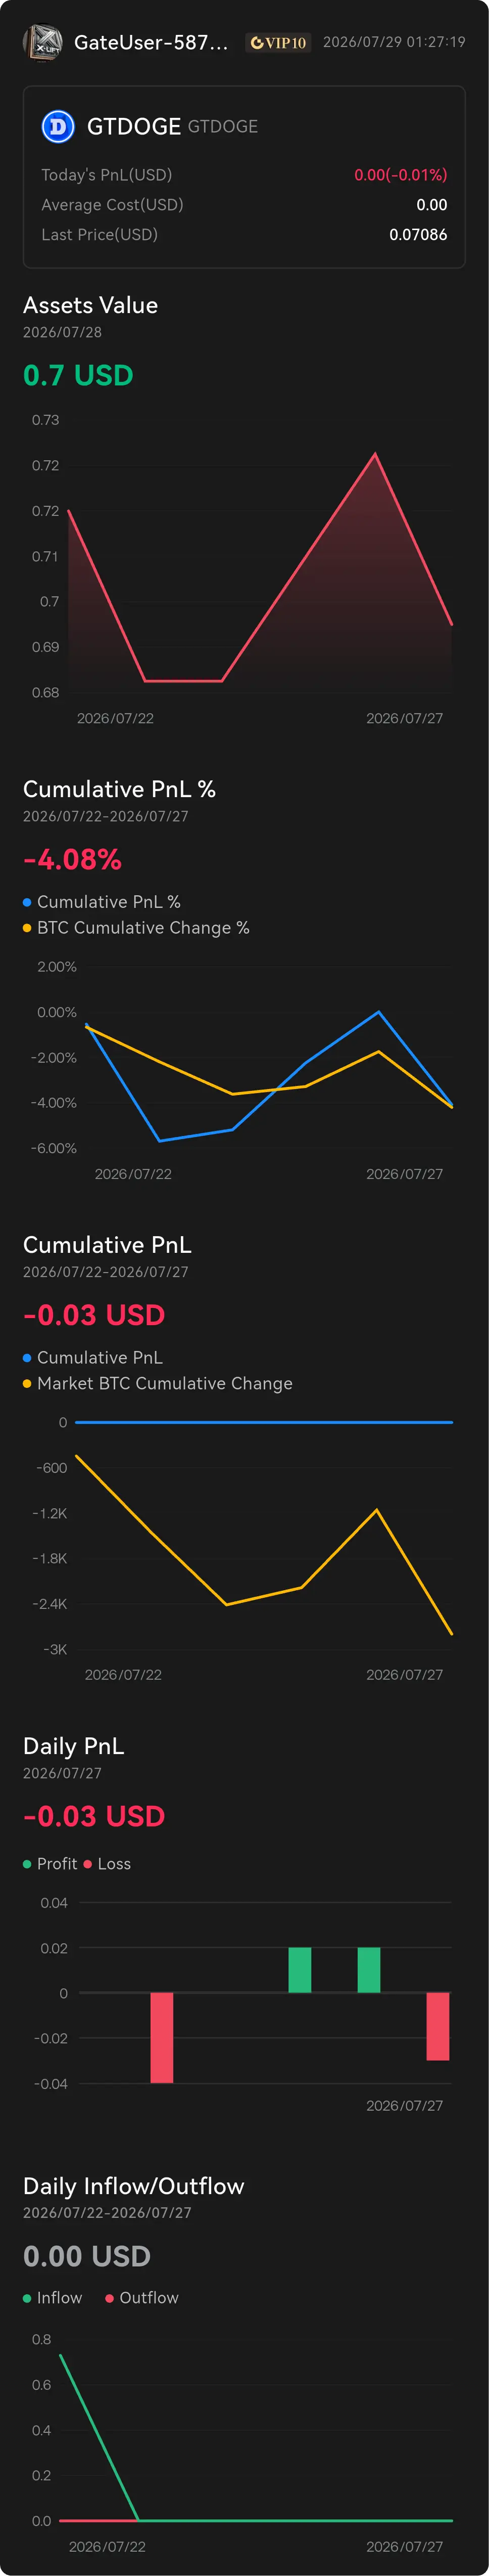Image resolution: width=489 pixels, height=2576 pixels.
Task: Click the GTDOGE ticker title
Action: point(134,126)
